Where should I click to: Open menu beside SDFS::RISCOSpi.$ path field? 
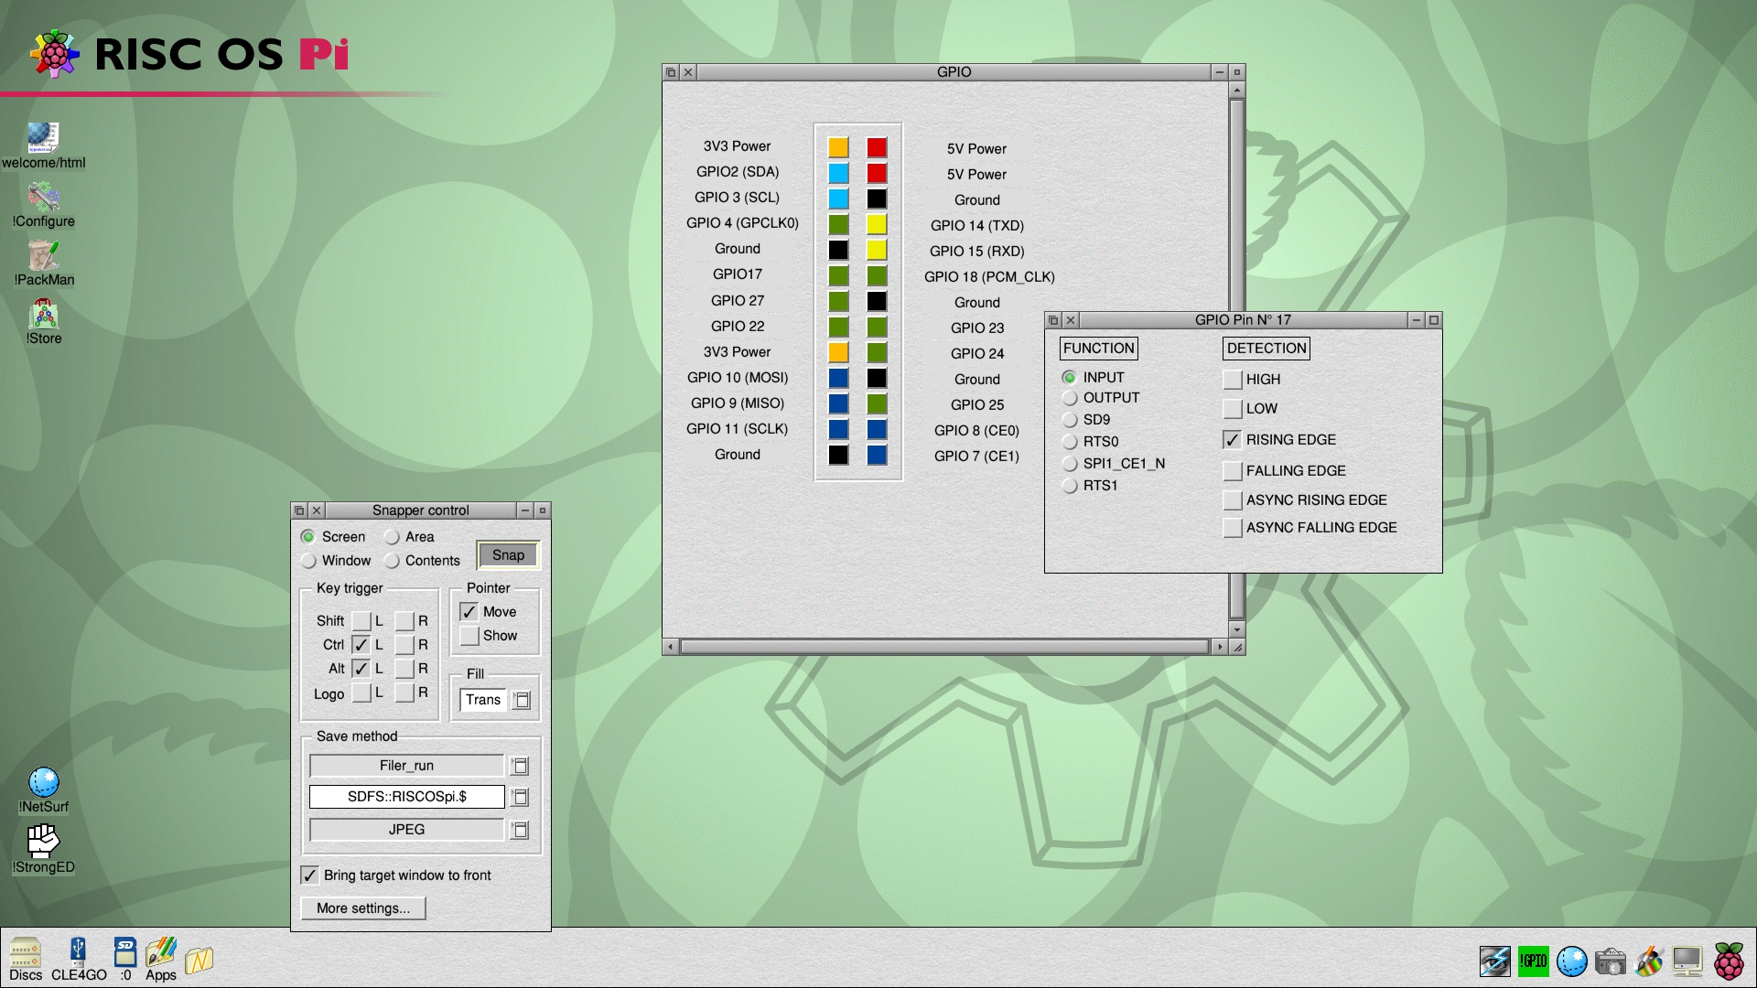(520, 797)
